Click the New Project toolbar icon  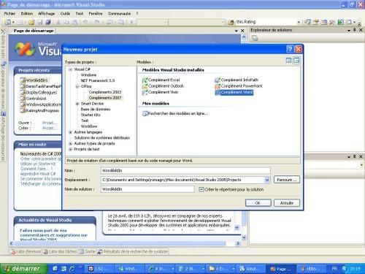(7, 22)
